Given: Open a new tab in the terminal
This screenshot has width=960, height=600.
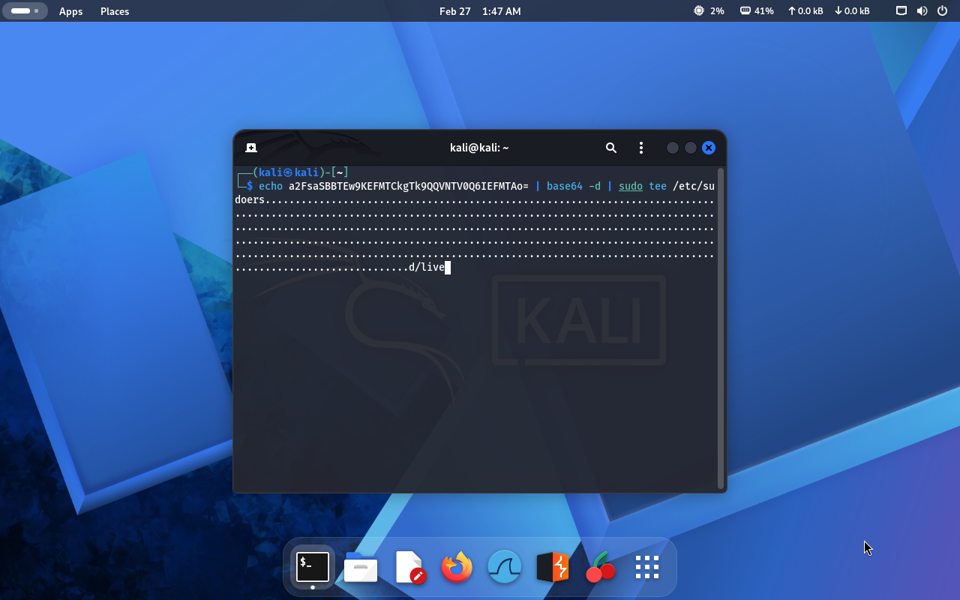Looking at the screenshot, I should (251, 148).
